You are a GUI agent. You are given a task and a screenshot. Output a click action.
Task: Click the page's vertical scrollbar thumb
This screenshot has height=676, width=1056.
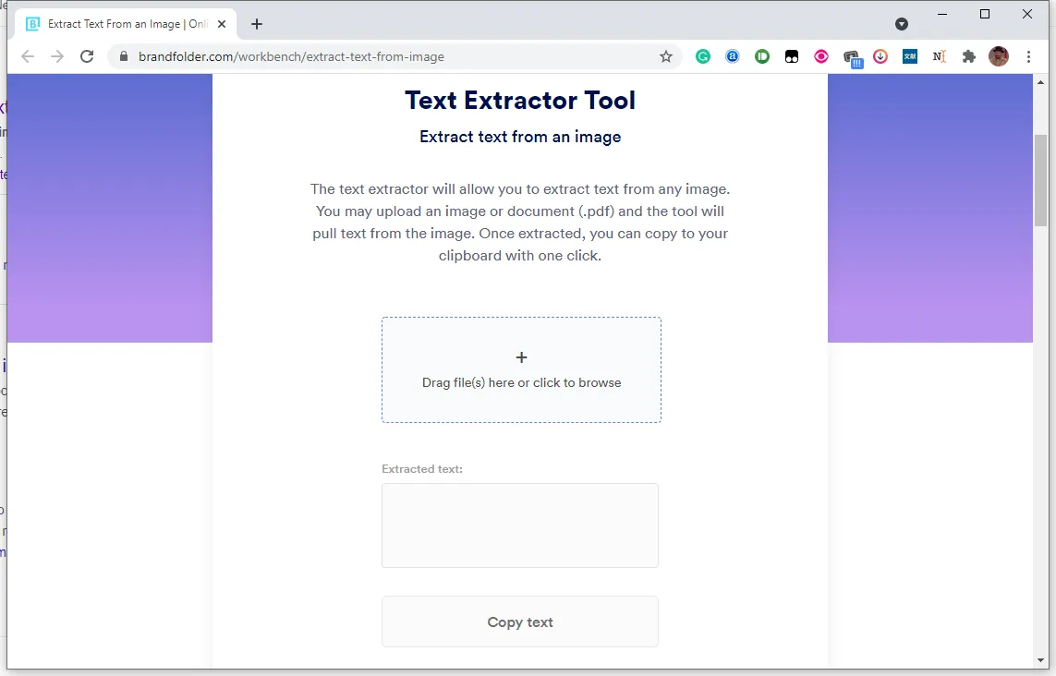coord(1040,180)
